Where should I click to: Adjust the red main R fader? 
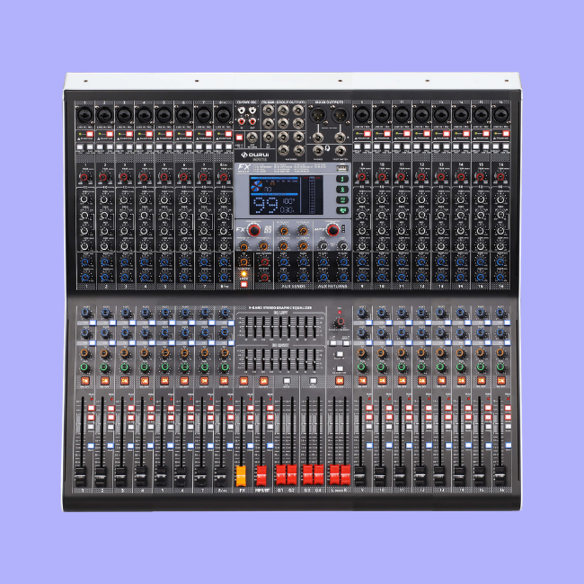point(346,475)
